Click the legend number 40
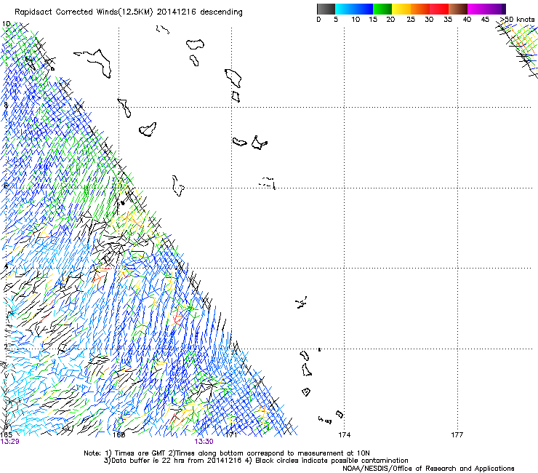Screen dimensions: 538x473 [x=467, y=20]
